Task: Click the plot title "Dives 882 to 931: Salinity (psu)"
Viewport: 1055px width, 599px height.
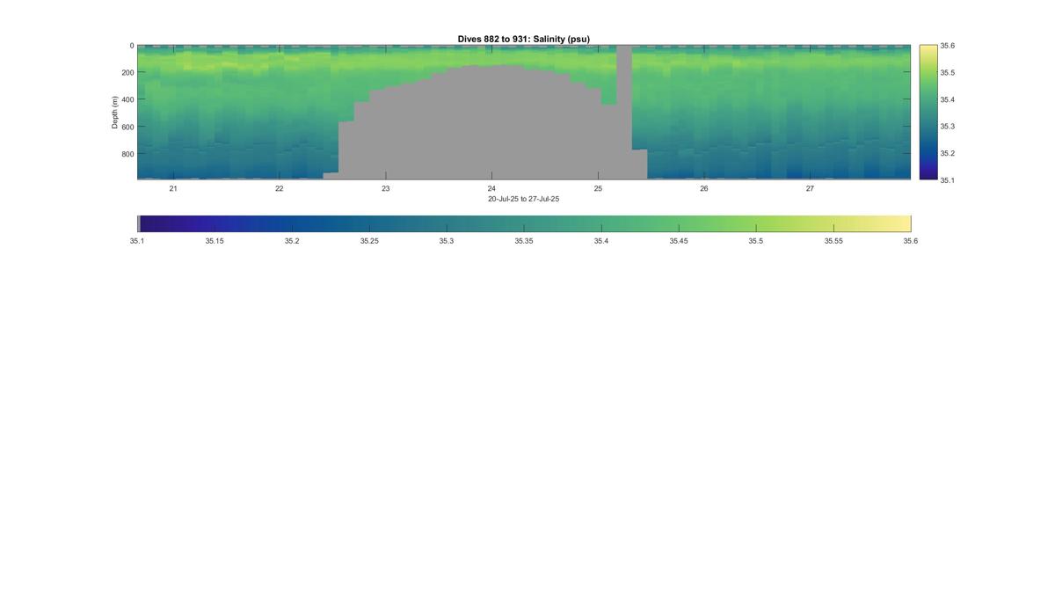Action: click(x=524, y=39)
